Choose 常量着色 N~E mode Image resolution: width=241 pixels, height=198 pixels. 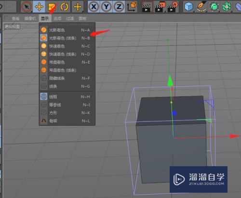point(67,62)
